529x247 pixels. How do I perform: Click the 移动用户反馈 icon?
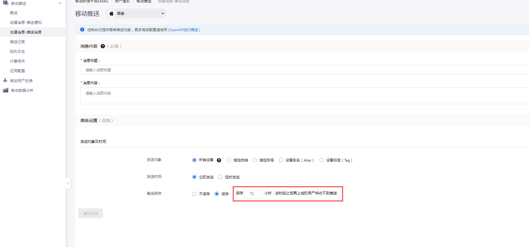5,80
